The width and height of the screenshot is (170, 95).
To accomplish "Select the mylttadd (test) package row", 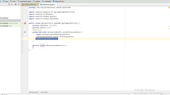I will point(6,26).
